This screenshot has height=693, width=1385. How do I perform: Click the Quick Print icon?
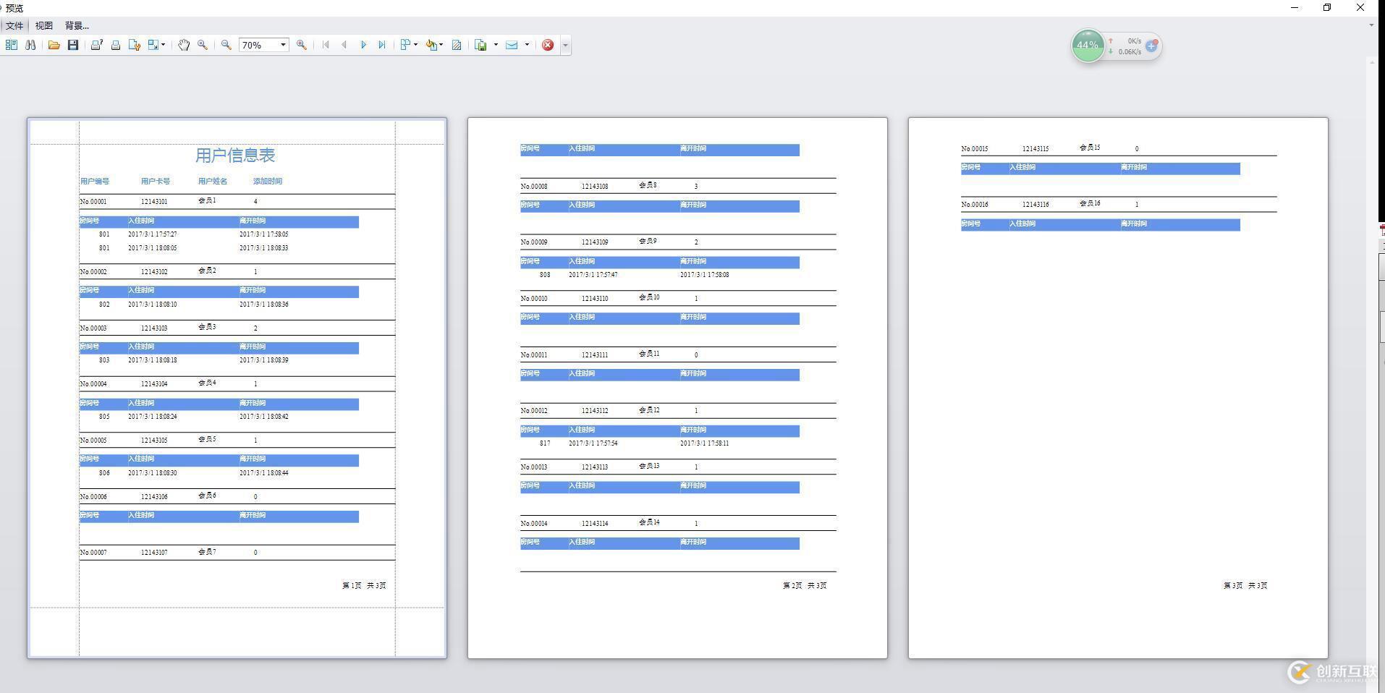[116, 45]
